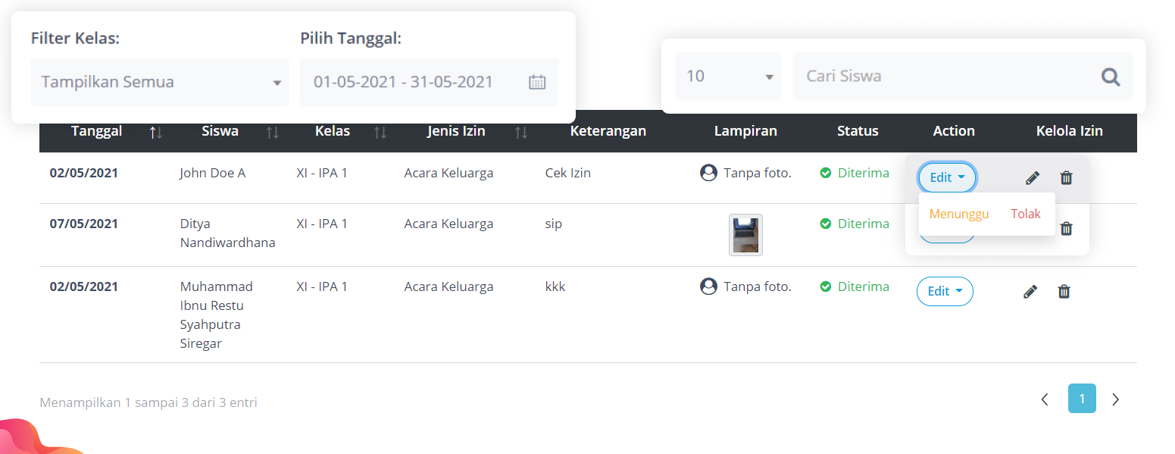The width and height of the screenshot is (1175, 454).
Task: Select Menunggu from the Edit menu
Action: pyautogui.click(x=959, y=214)
